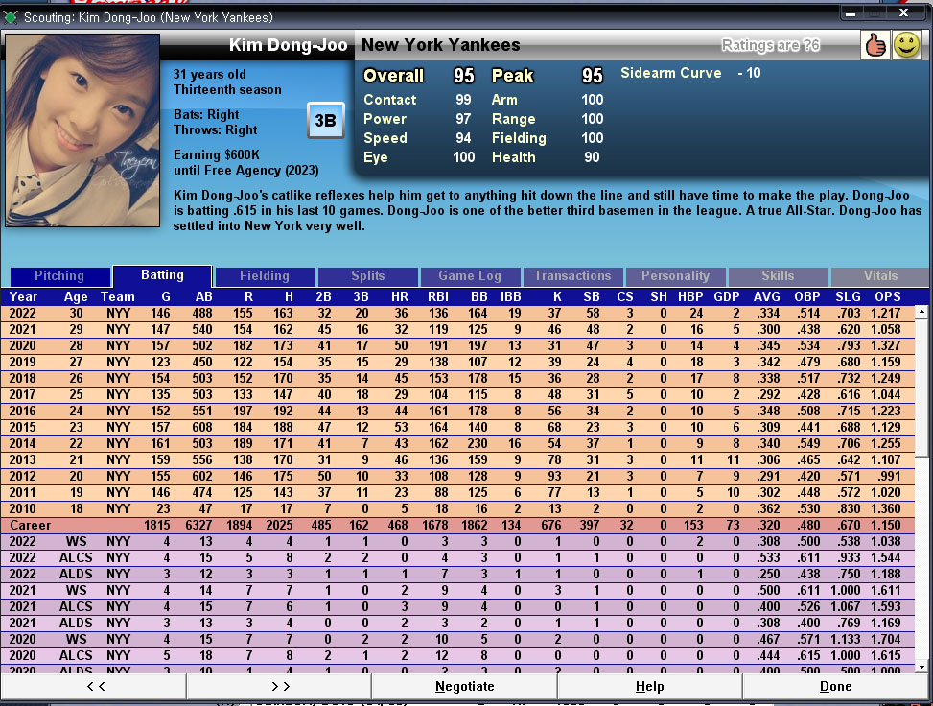Switch to the Fielding tab

pos(265,276)
